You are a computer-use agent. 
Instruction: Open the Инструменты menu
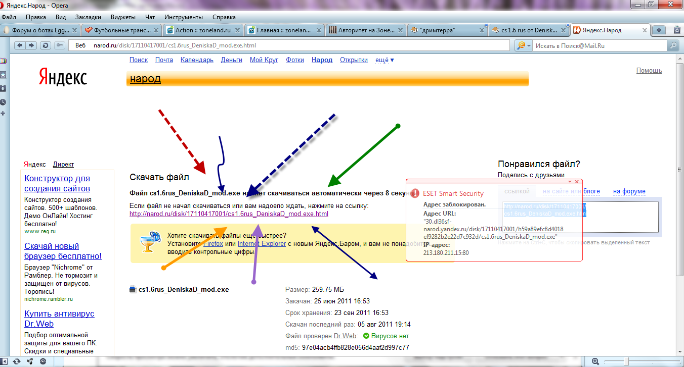(x=183, y=17)
